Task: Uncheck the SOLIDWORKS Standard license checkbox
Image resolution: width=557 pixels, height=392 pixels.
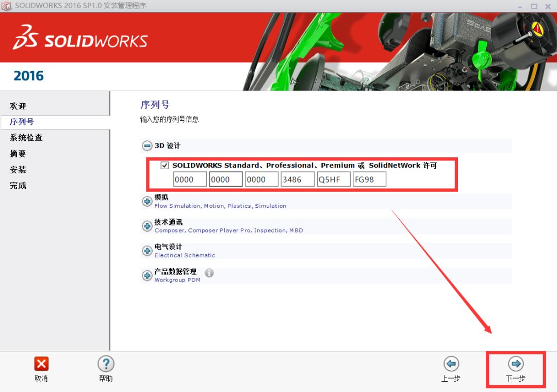Action: coord(165,165)
